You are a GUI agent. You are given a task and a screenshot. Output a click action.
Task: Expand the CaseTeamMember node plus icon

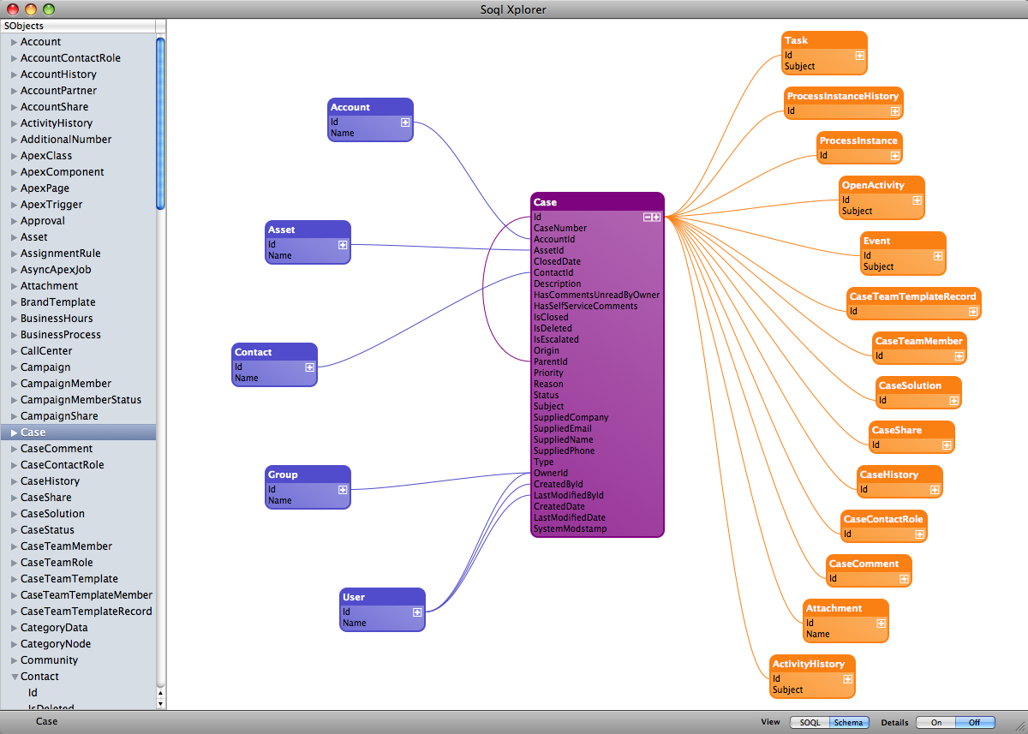click(959, 356)
